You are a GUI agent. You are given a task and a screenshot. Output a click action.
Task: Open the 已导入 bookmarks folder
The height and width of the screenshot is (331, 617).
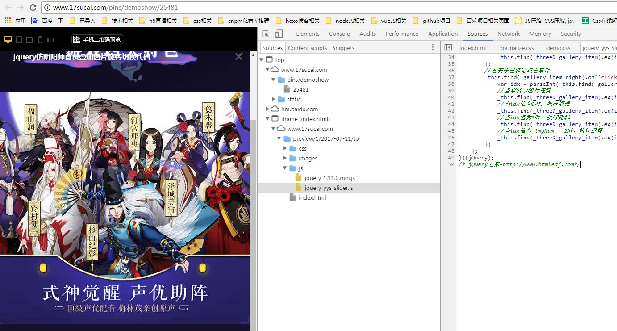pyautogui.click(x=83, y=21)
